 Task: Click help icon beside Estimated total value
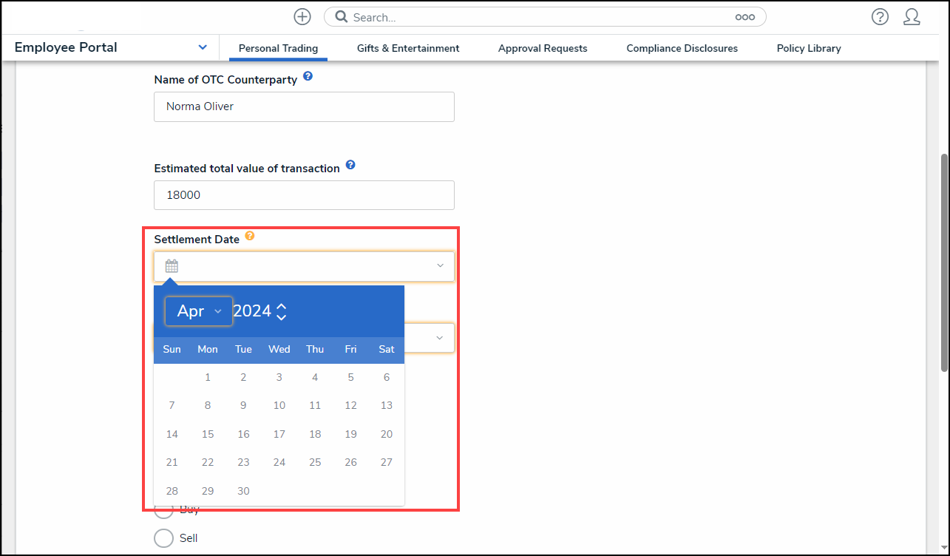350,165
